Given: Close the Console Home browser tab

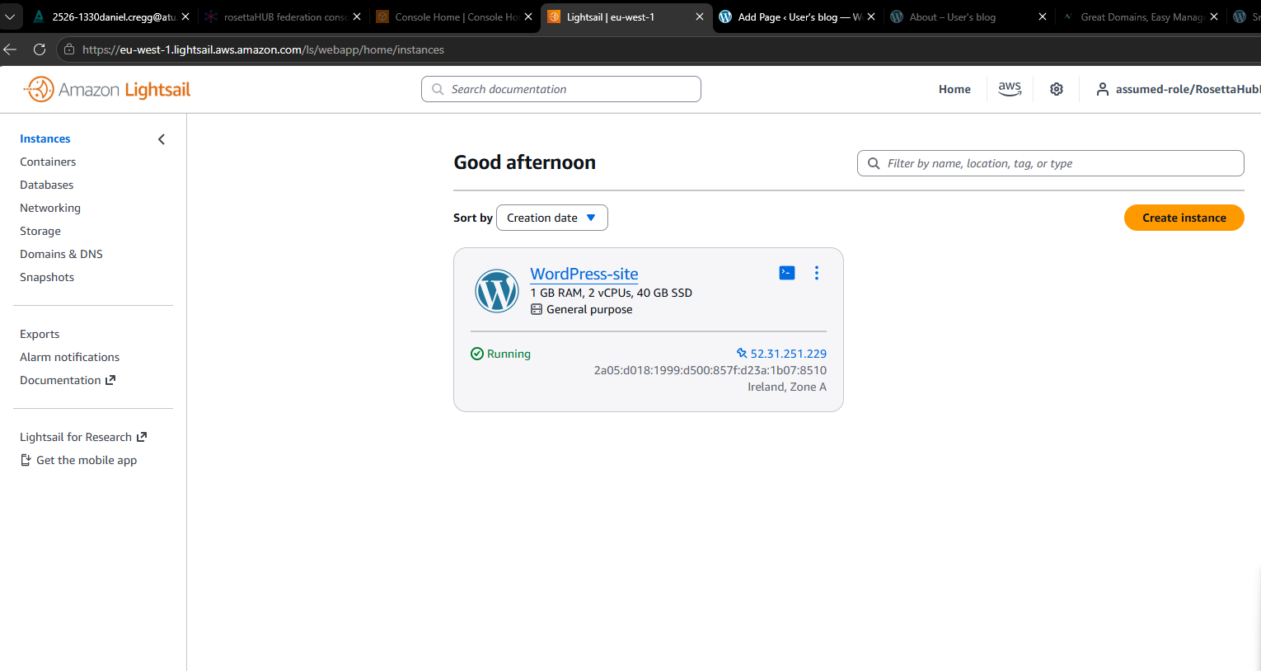Looking at the screenshot, I should click(x=528, y=16).
